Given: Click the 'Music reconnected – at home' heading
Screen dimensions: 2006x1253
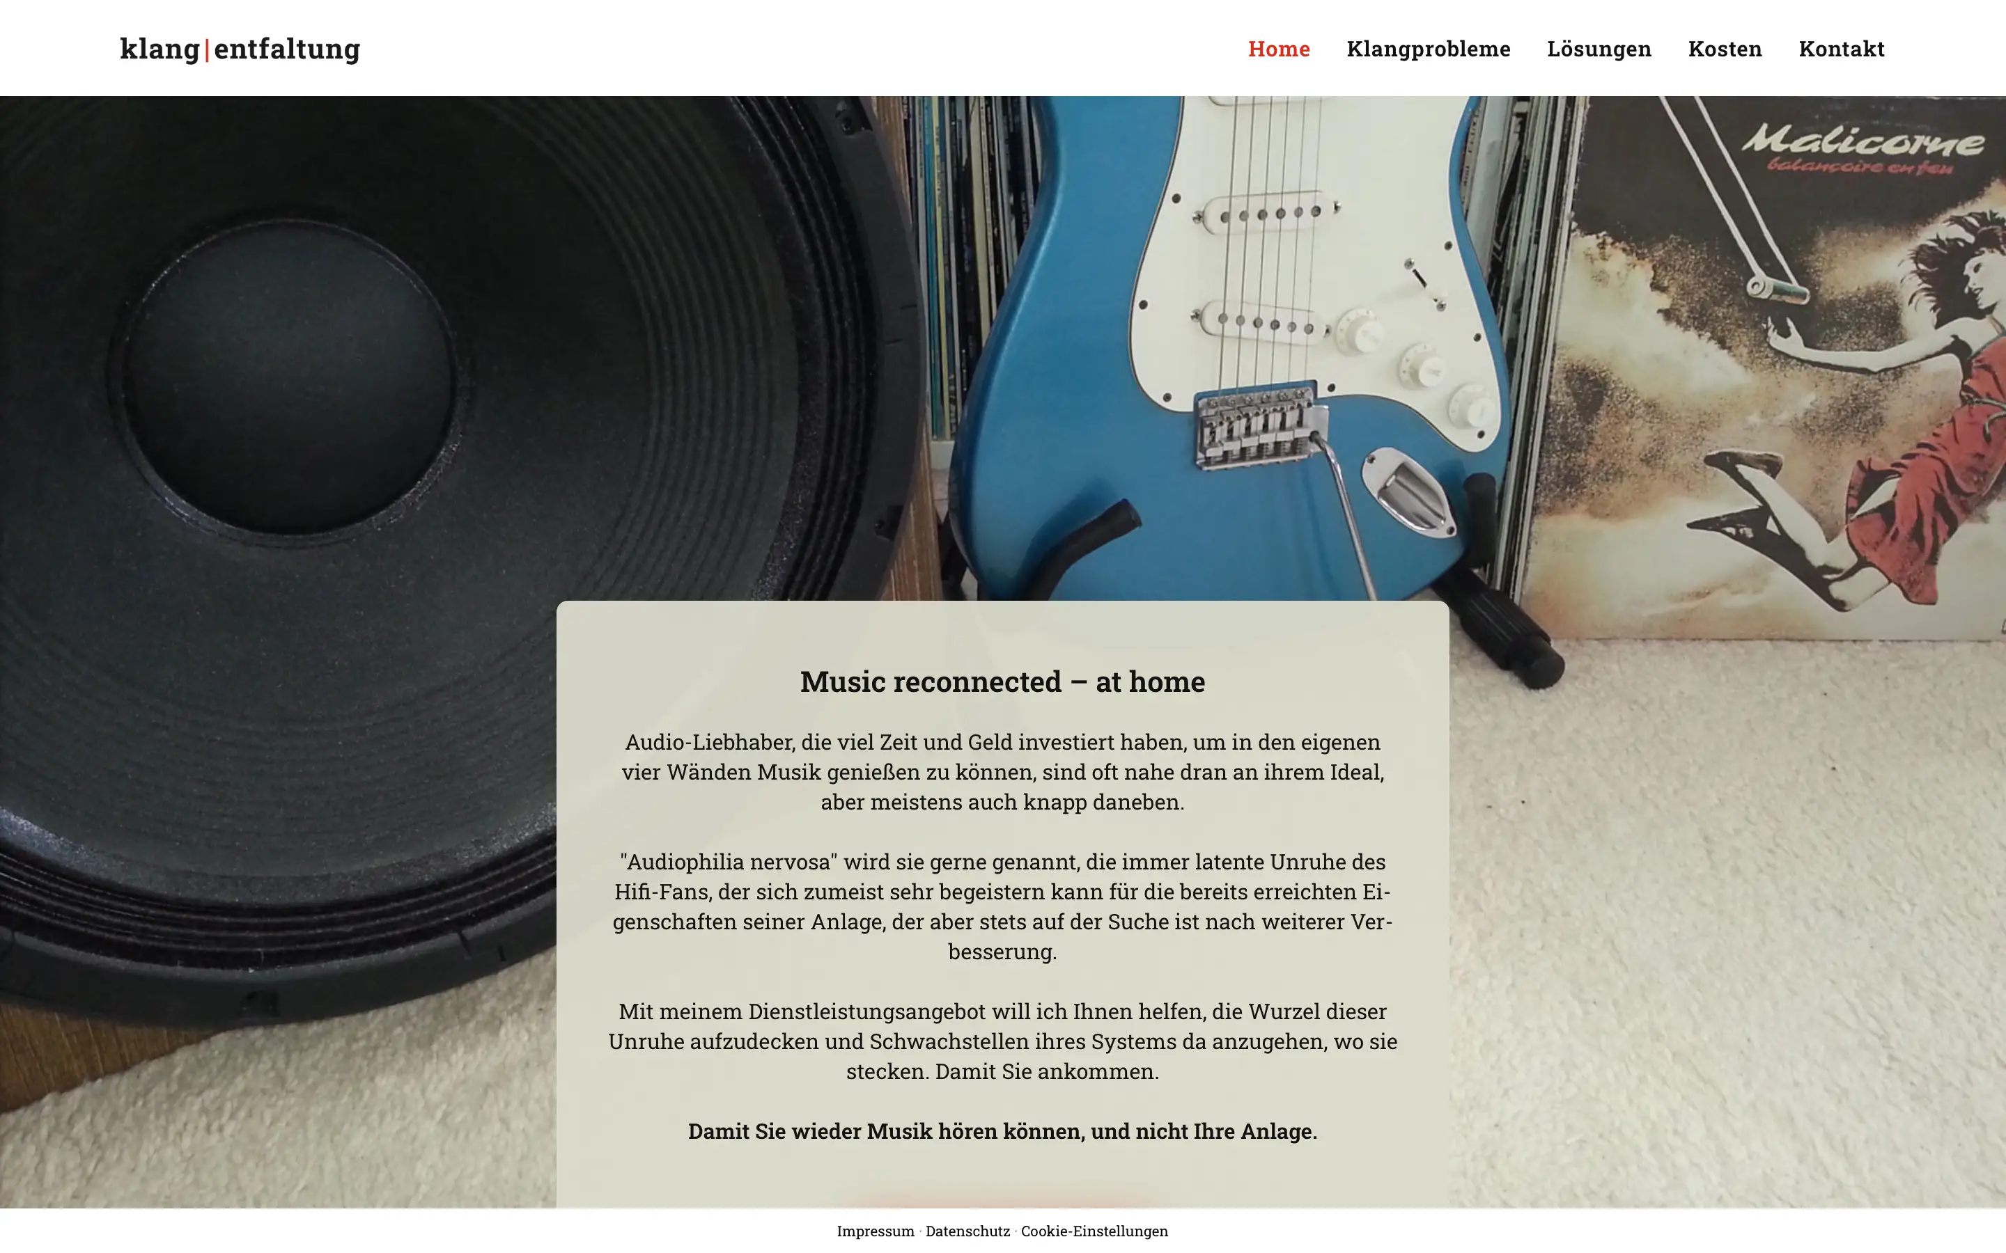Looking at the screenshot, I should click(x=1002, y=681).
